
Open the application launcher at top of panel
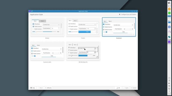click(x=169, y=3)
